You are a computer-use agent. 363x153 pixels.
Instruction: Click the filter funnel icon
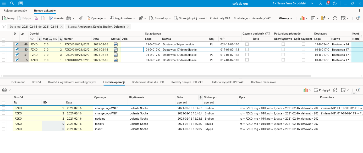4,27
